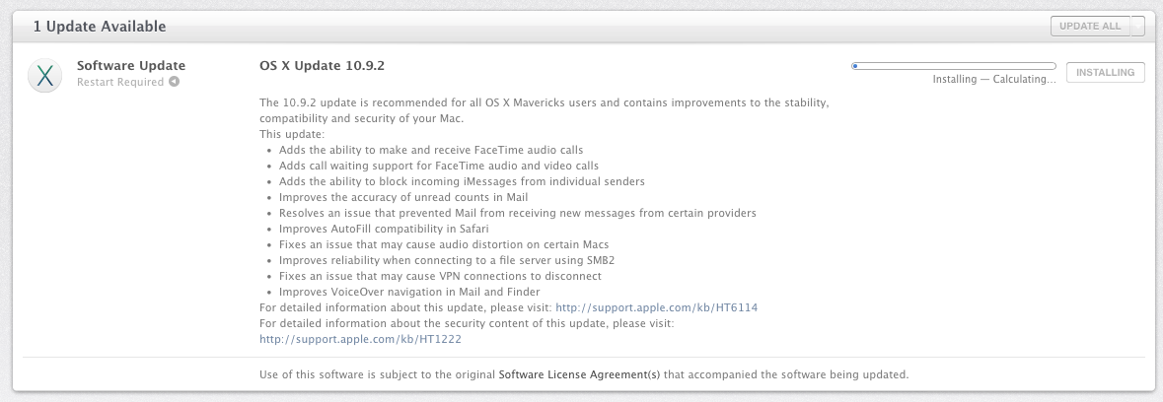The width and height of the screenshot is (1163, 402).
Task: Click the update installation progress bar
Action: pos(953,66)
